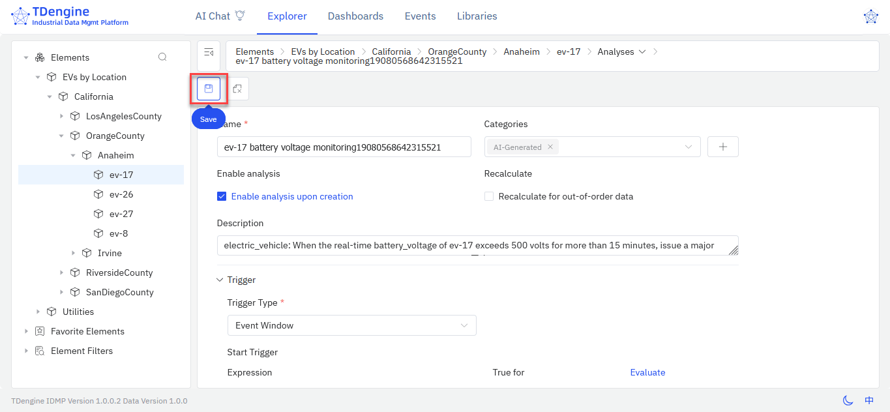Remove the AI-Generated category tag
Screen dimensions: 890x412
pyautogui.click(x=550, y=147)
